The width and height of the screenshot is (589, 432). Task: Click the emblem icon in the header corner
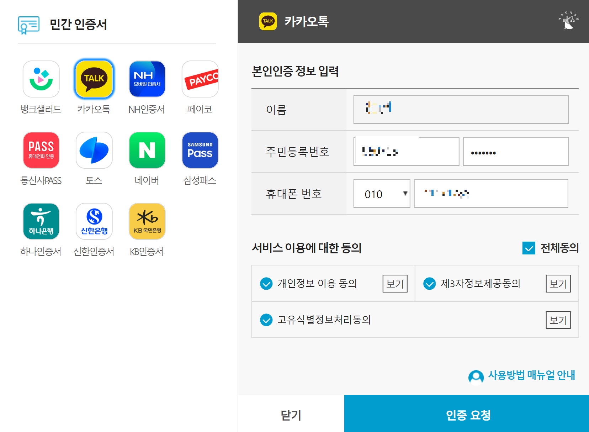(x=568, y=21)
